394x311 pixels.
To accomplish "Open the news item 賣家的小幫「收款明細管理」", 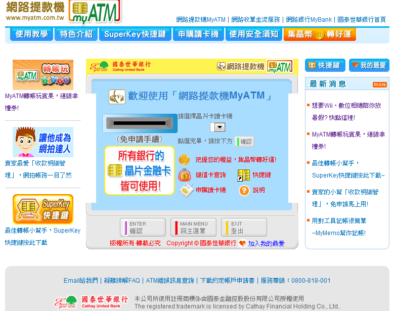I will [x=345, y=198].
